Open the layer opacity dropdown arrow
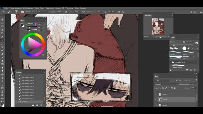The height and width of the screenshot is (114, 203). tap(196, 84)
